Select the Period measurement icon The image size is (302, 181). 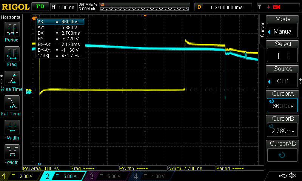click(x=11, y=31)
